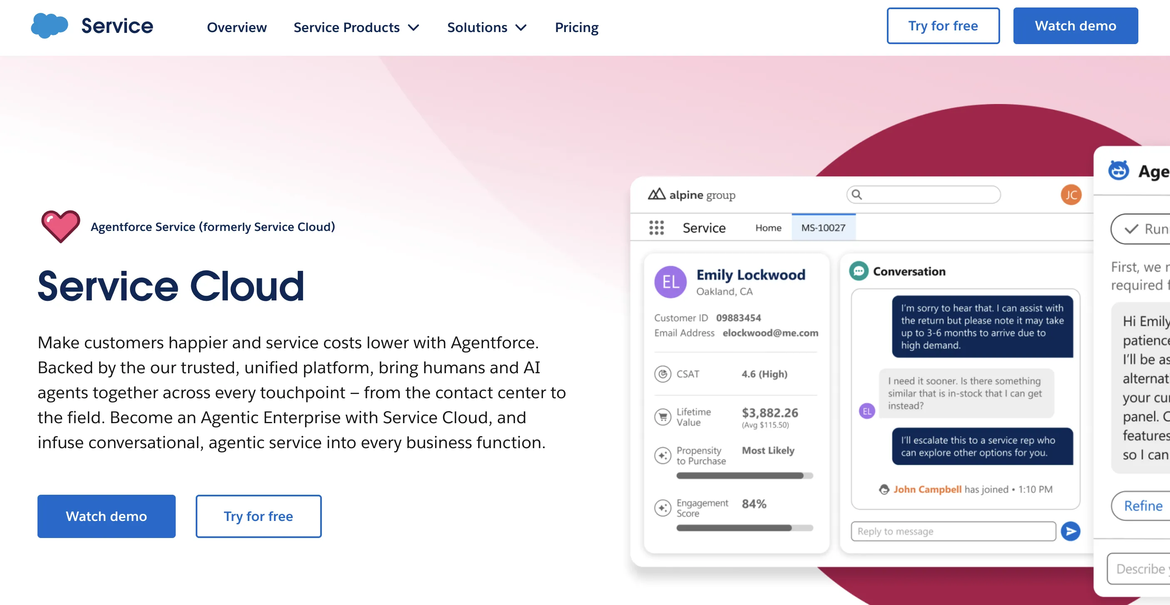This screenshot has height=605, width=1170.
Task: Click the 4.6 (High) CSAT value
Action: coord(764,374)
